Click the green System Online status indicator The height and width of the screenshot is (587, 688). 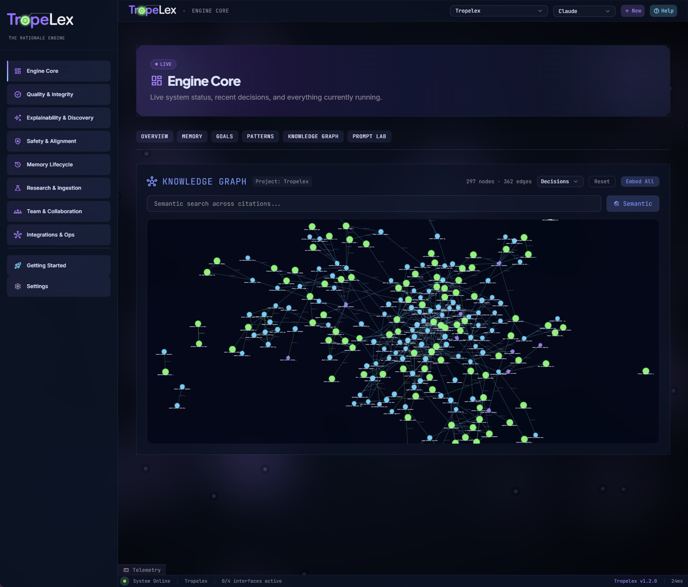(x=125, y=581)
